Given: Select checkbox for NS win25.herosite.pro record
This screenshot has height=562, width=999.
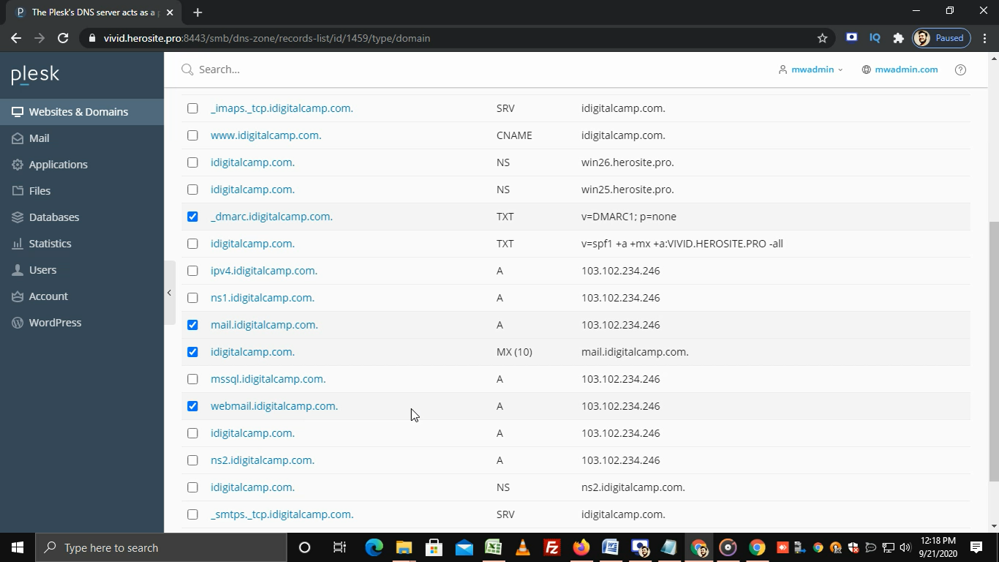Looking at the screenshot, I should [x=192, y=190].
